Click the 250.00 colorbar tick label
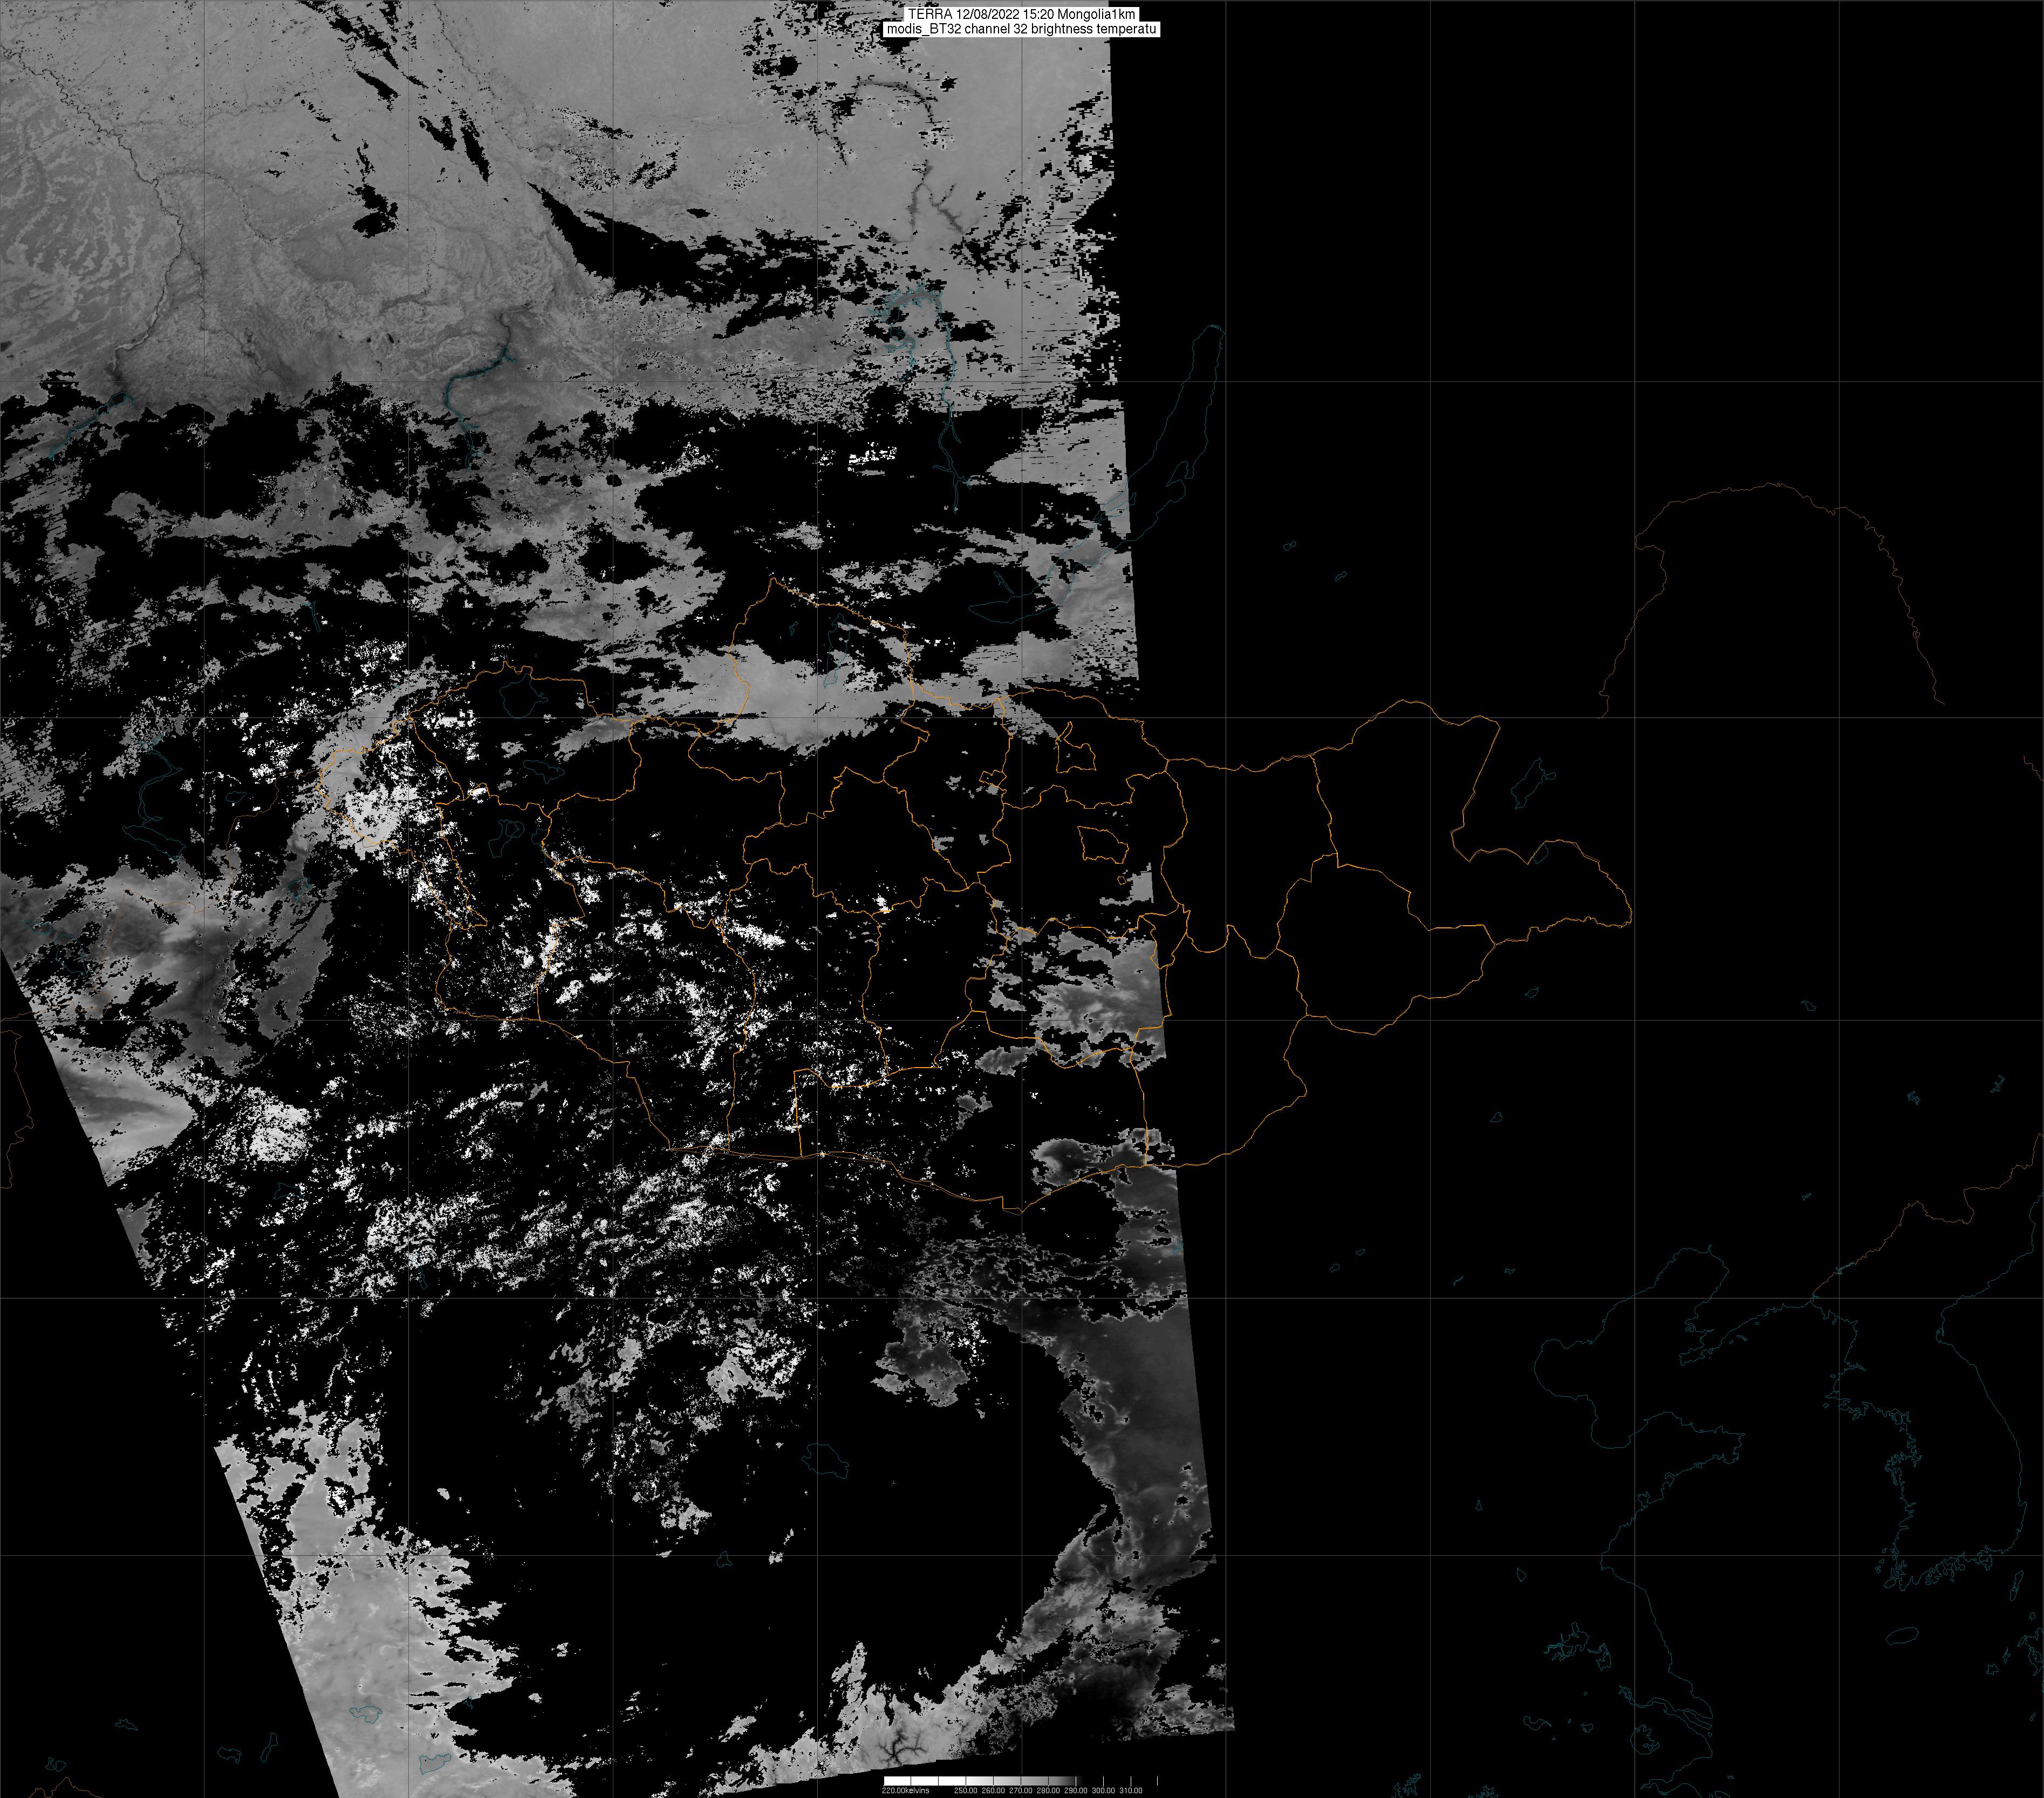The width and height of the screenshot is (2044, 1798). tap(966, 1790)
